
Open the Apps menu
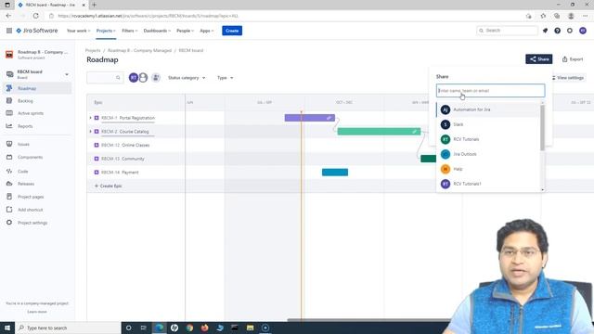click(206, 31)
